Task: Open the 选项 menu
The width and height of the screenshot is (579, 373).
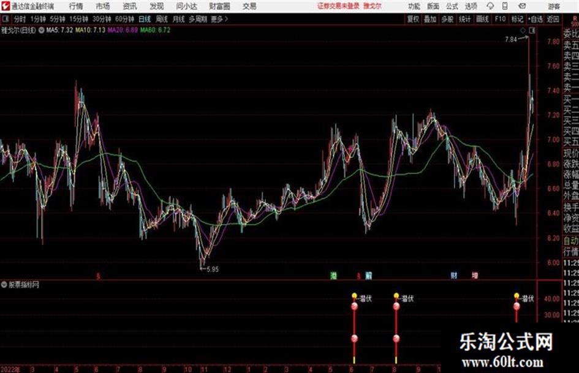Action: (471, 6)
